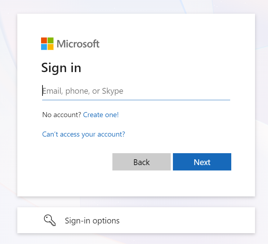This screenshot has width=268, height=244.
Task: Click the "No account?" text
Action: (x=62, y=115)
